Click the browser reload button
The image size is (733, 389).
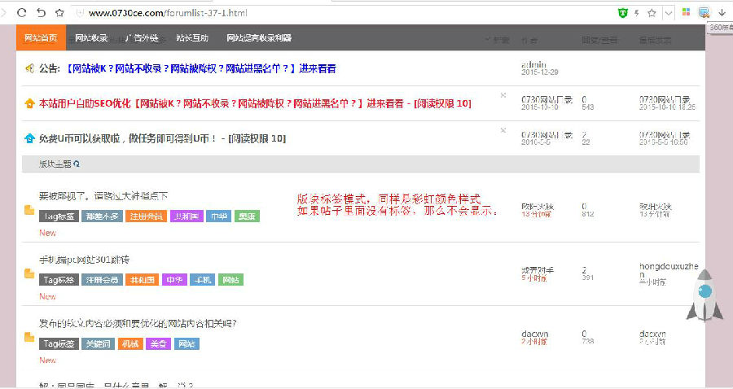(22, 13)
